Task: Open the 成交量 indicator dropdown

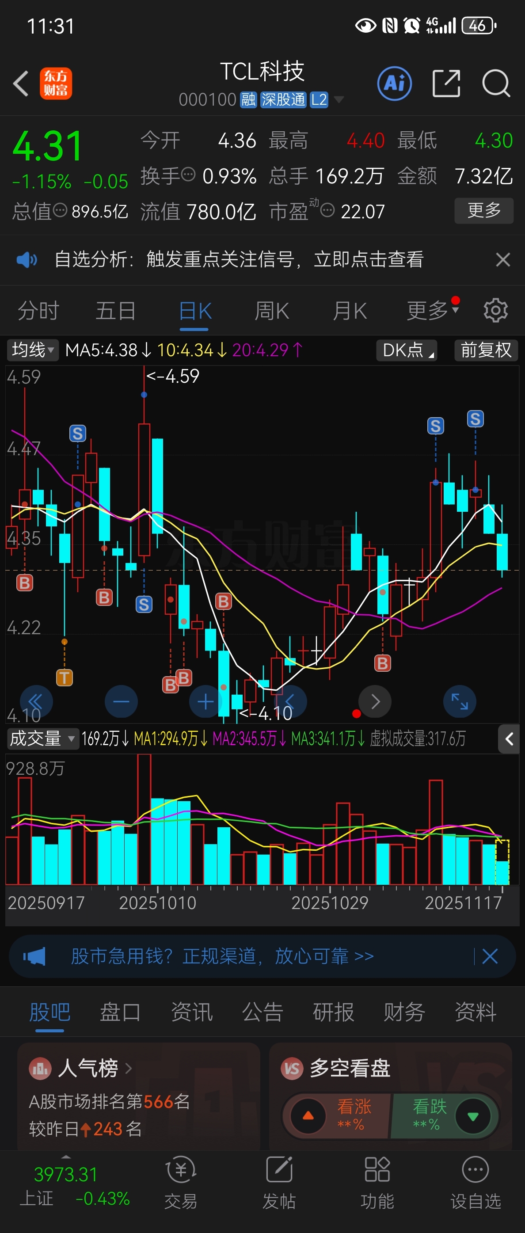Action: point(42,738)
